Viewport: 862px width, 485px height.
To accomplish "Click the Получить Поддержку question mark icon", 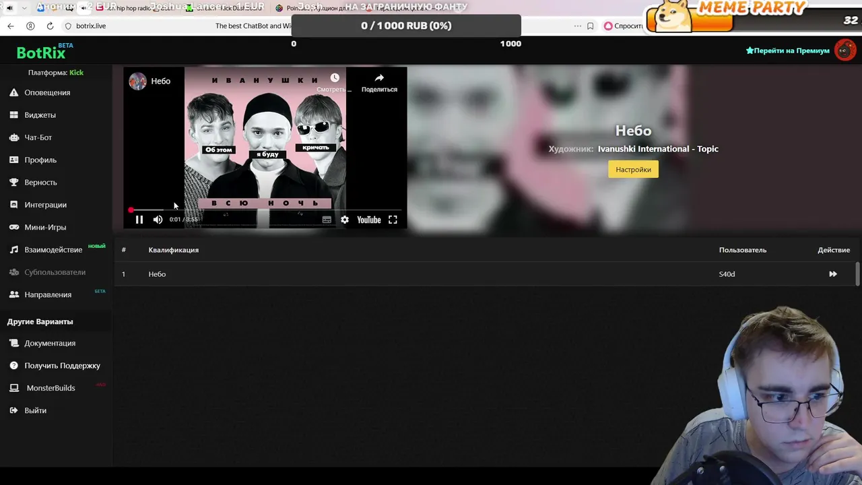I will pyautogui.click(x=13, y=366).
